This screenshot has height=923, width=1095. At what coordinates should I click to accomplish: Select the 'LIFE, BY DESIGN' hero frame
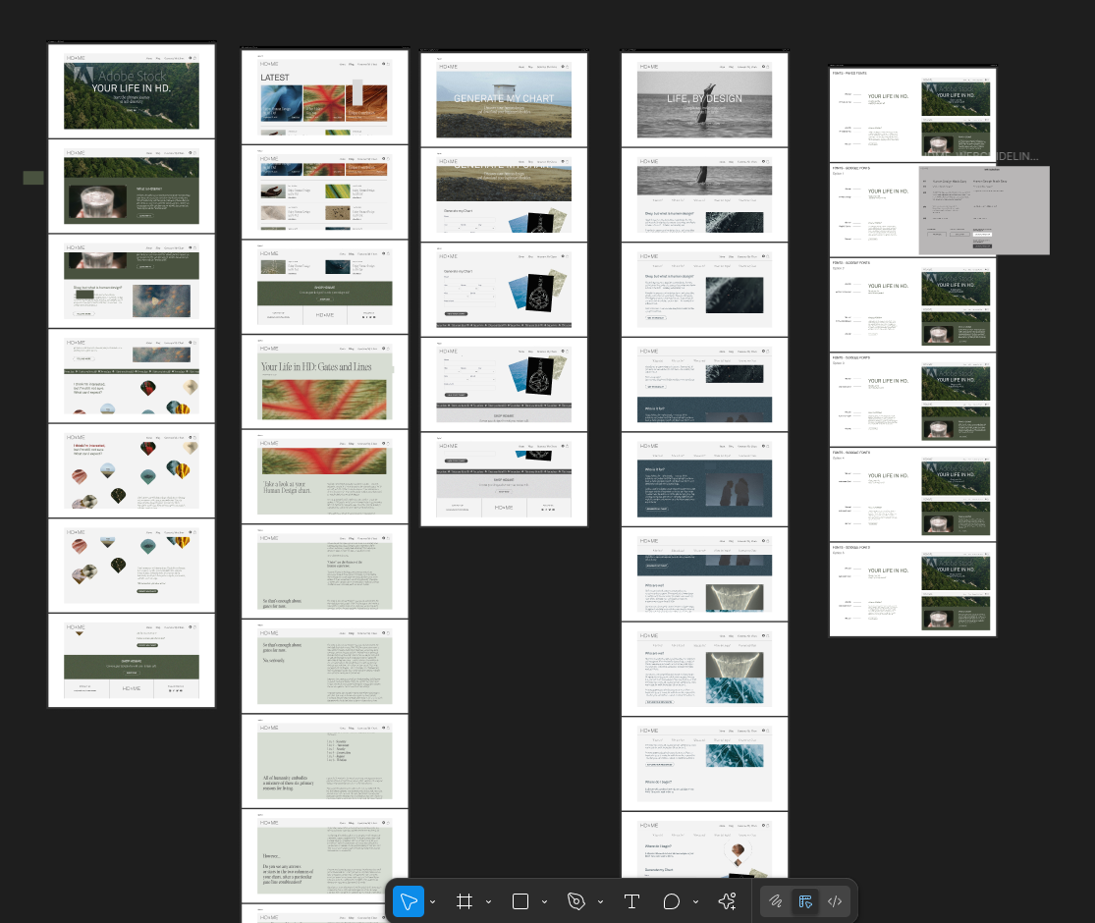pos(704,99)
